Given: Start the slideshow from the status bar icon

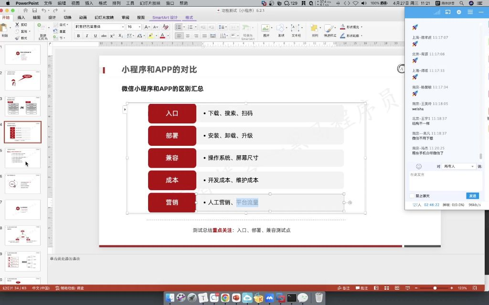Looking at the screenshot, I should (x=407, y=288).
